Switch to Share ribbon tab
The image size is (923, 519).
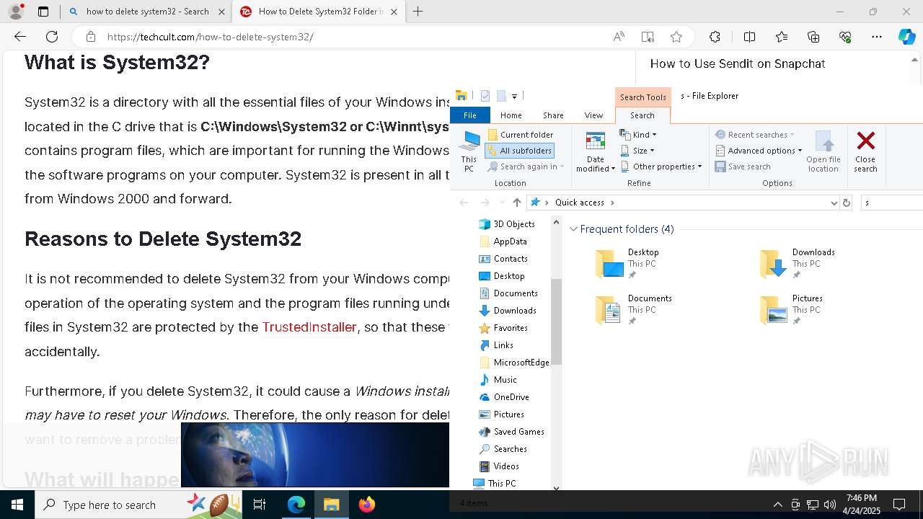pyautogui.click(x=553, y=115)
